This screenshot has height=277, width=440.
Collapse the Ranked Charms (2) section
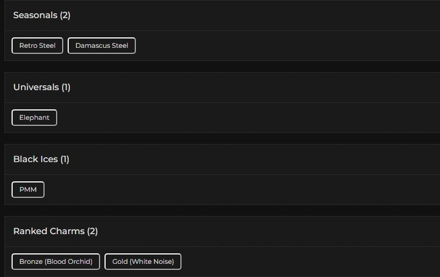pos(220,231)
